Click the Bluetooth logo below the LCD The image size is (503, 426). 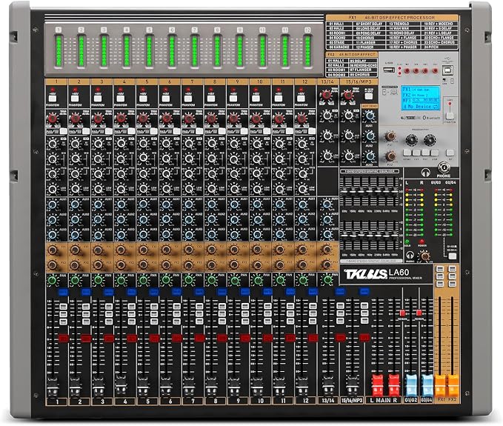point(431,118)
